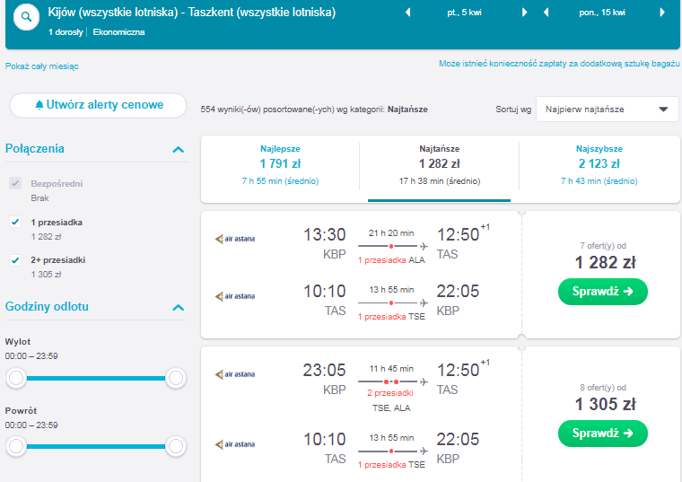Open the additional baggage fee notice link

(x=559, y=64)
